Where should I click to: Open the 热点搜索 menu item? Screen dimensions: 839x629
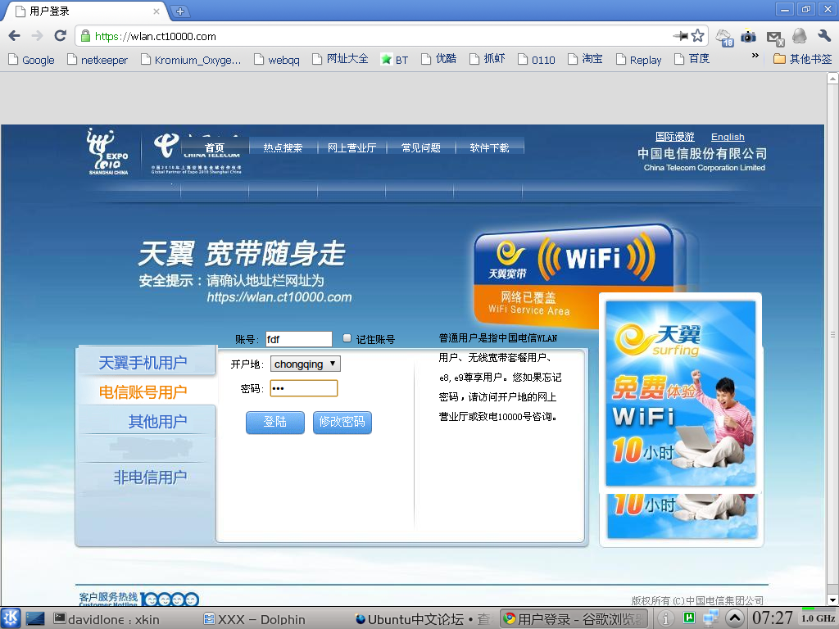click(283, 147)
